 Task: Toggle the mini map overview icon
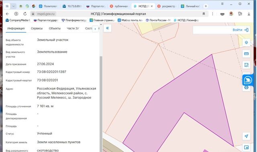coord(246,147)
